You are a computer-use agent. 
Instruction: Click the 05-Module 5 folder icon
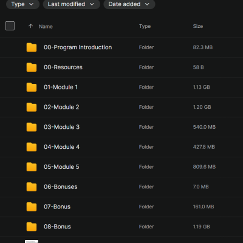[32, 167]
